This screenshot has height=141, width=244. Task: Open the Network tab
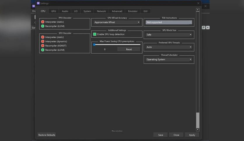click(101, 11)
